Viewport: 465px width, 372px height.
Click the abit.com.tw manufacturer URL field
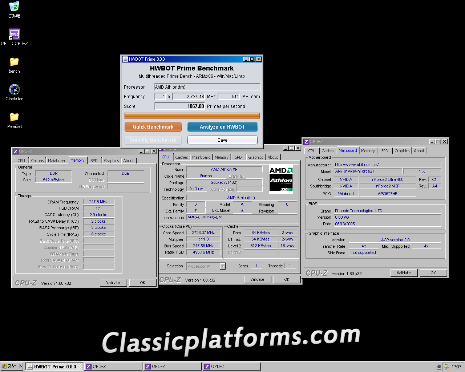[x=387, y=165]
